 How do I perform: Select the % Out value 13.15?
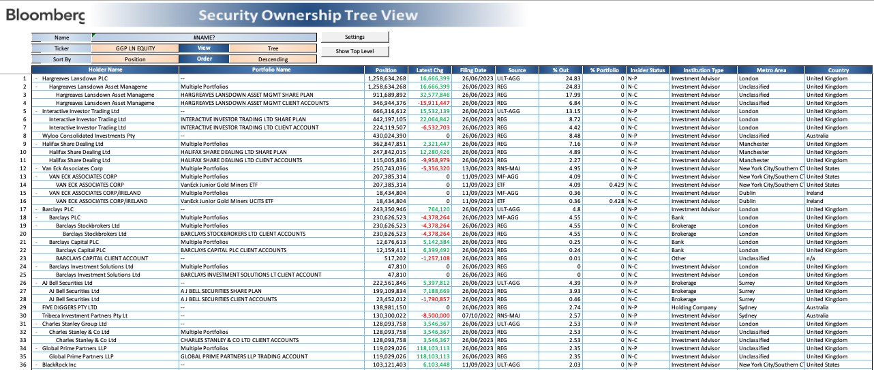[560, 111]
